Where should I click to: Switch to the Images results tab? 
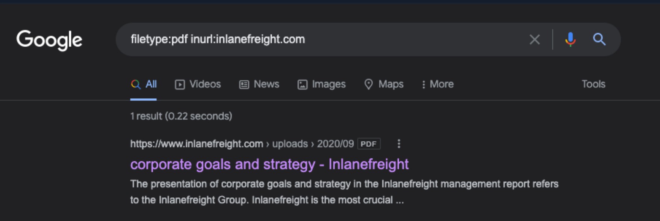tap(321, 84)
